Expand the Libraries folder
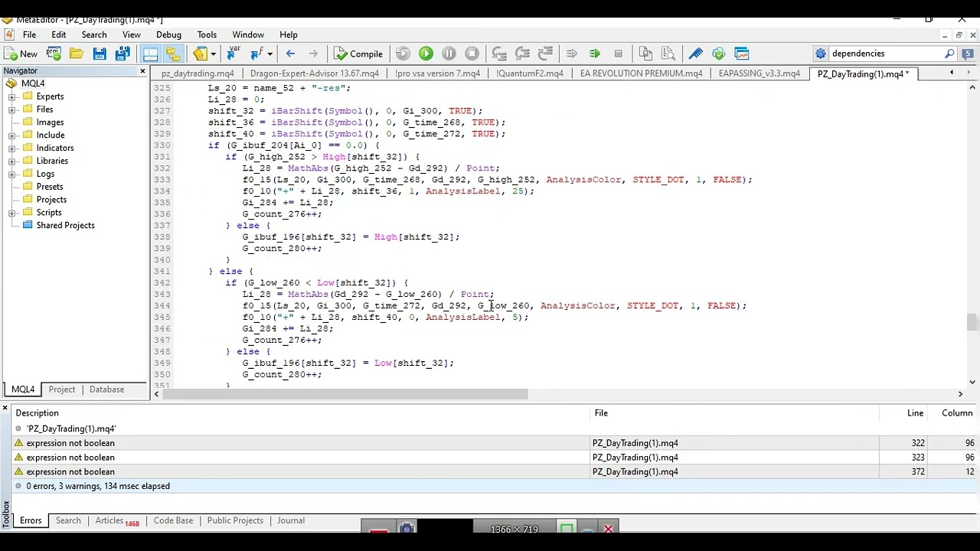The width and height of the screenshot is (980, 551). (12, 161)
